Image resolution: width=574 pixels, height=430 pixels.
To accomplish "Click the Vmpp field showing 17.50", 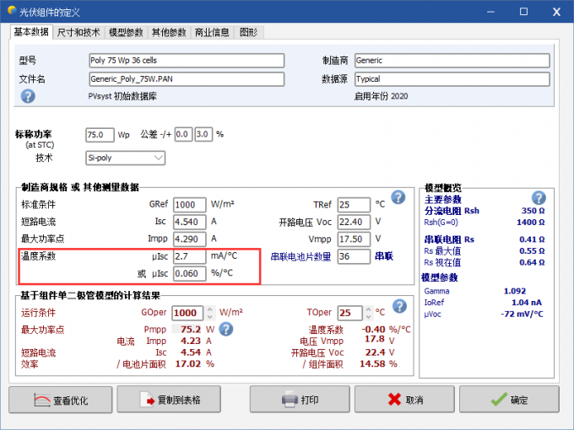I will click(x=354, y=239).
